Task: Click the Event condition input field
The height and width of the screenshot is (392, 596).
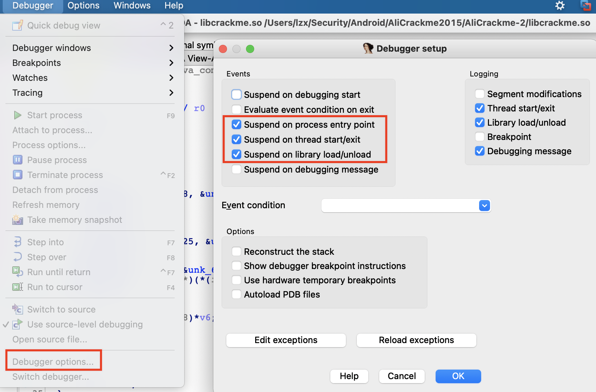Action: (x=400, y=206)
